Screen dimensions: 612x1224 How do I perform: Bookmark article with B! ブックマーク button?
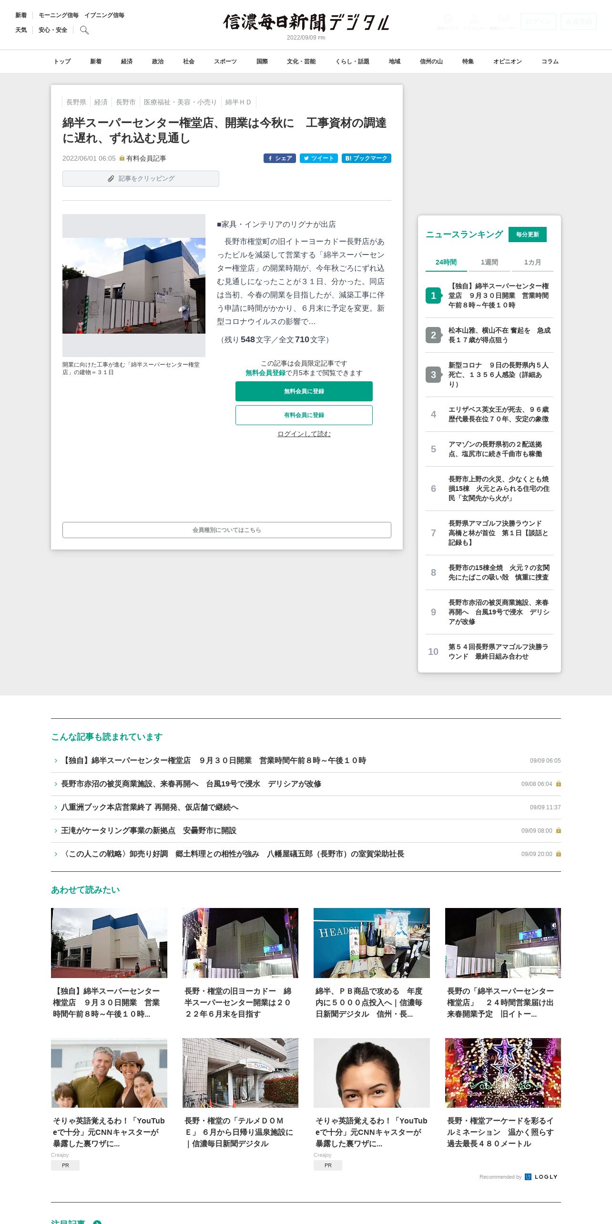coord(367,158)
